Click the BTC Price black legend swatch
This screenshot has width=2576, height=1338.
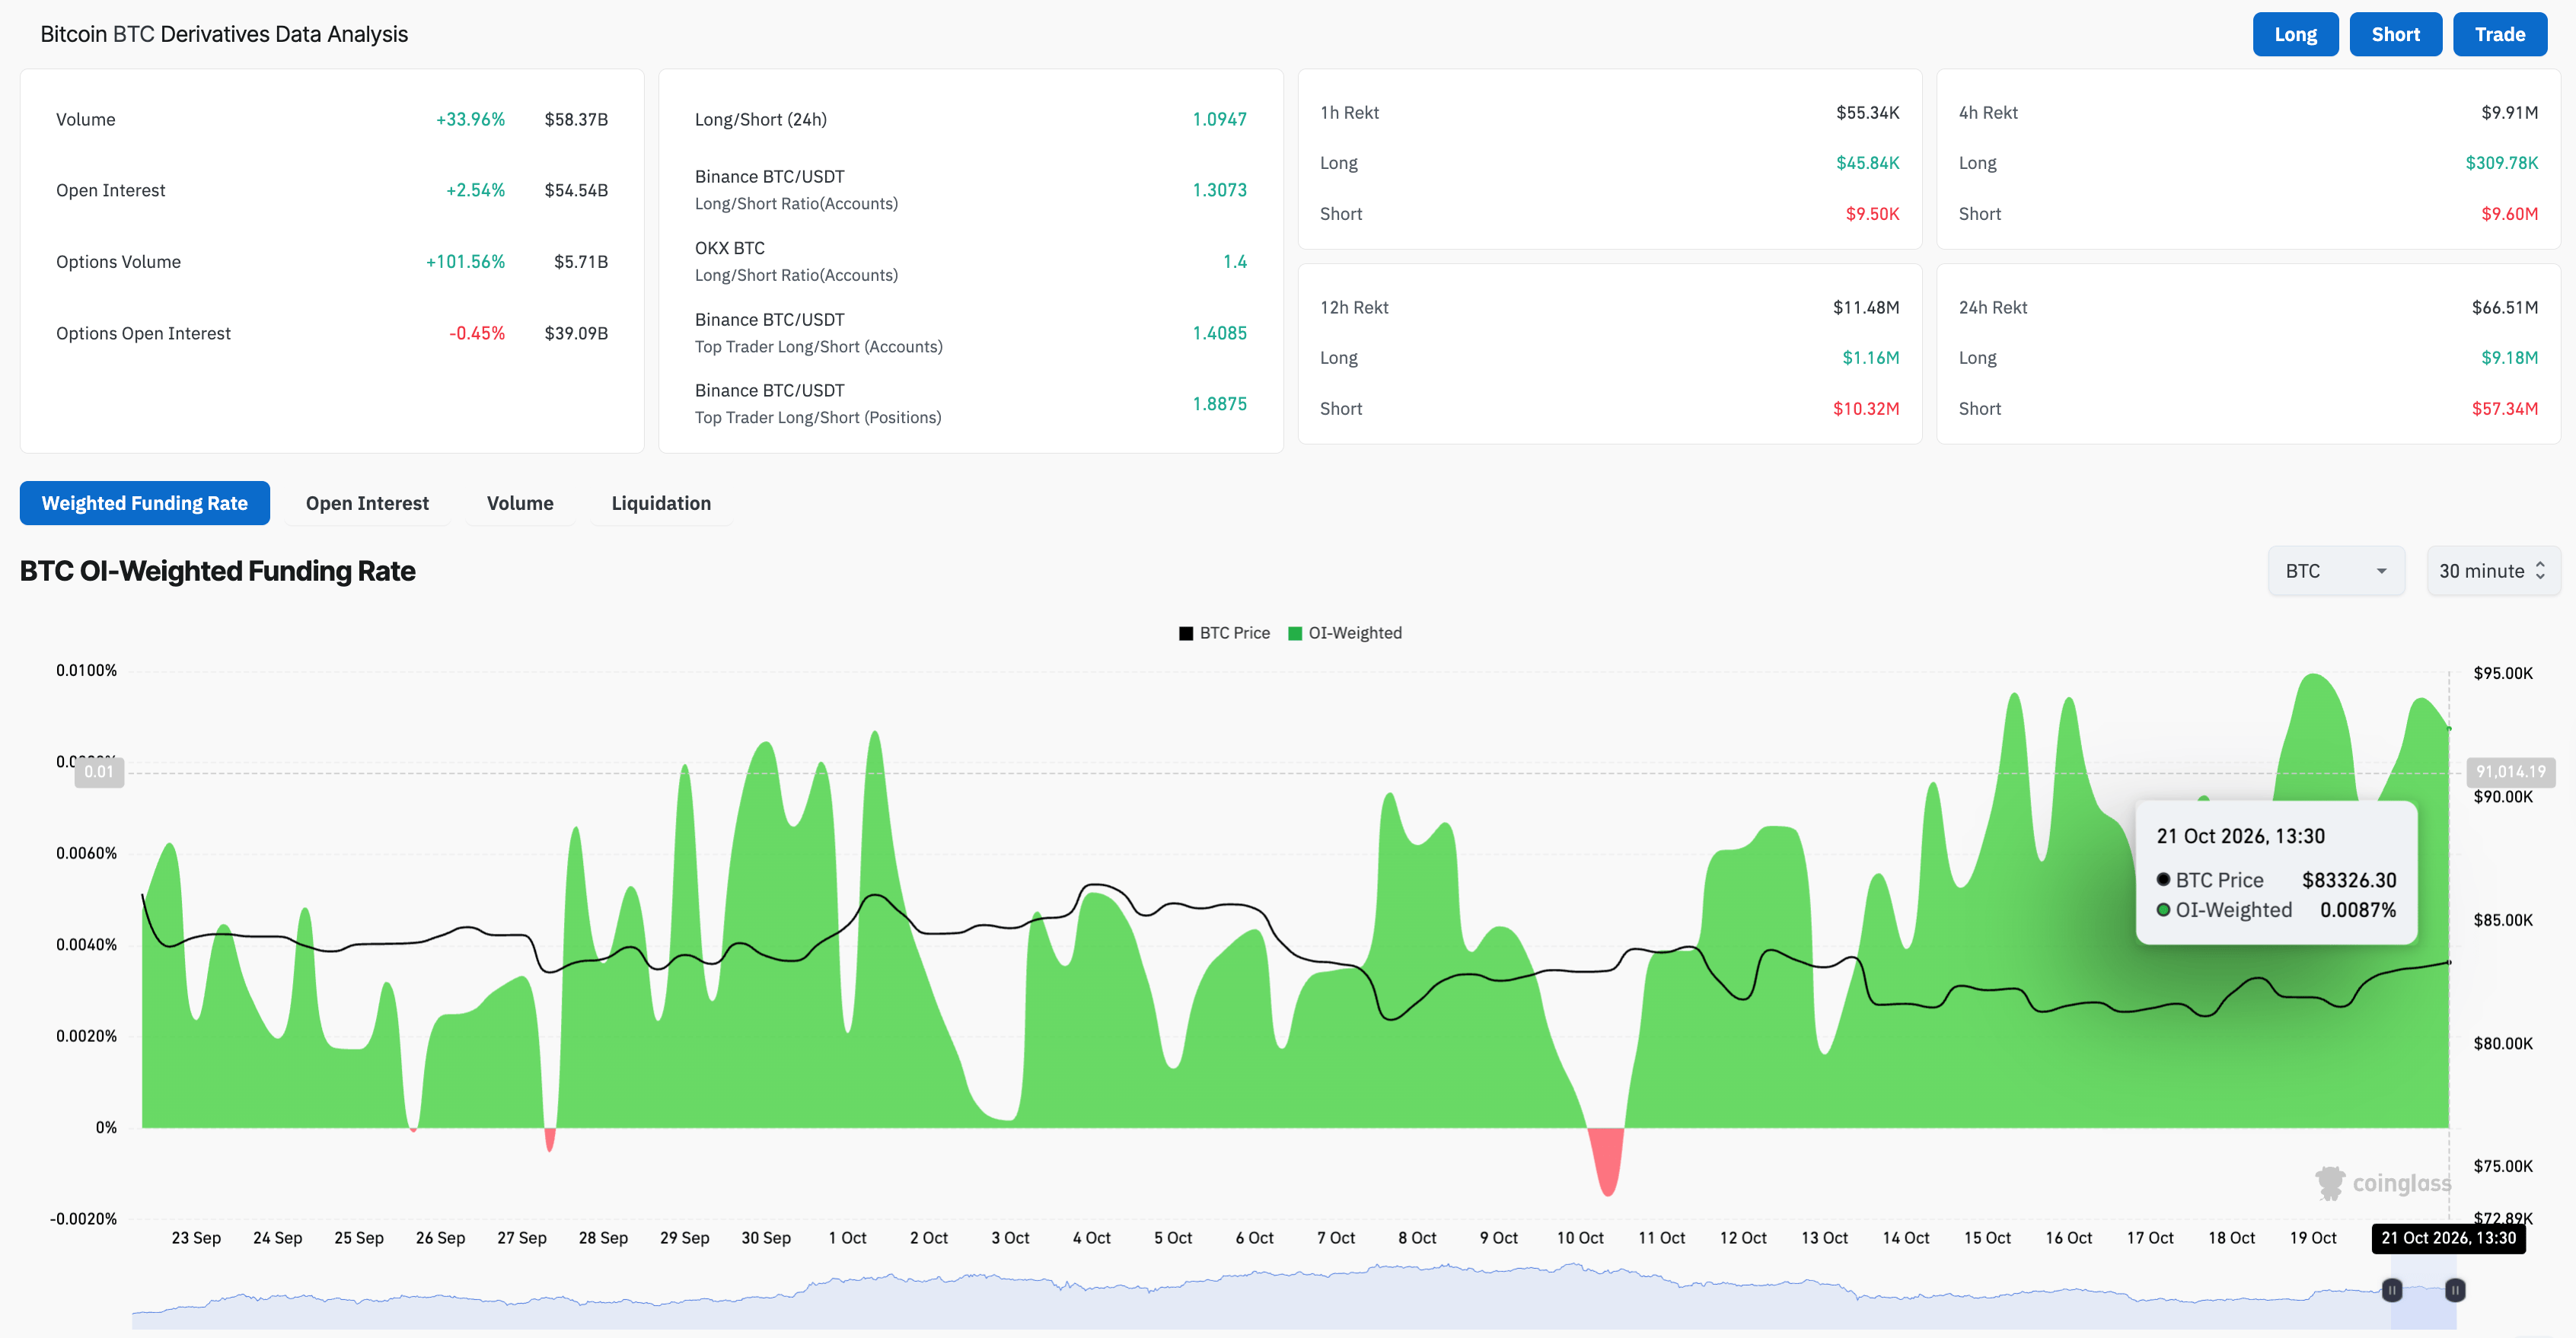pyautogui.click(x=1186, y=633)
